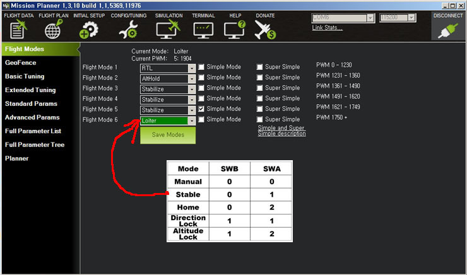Open the COM6 port dropdown

click(x=343, y=18)
